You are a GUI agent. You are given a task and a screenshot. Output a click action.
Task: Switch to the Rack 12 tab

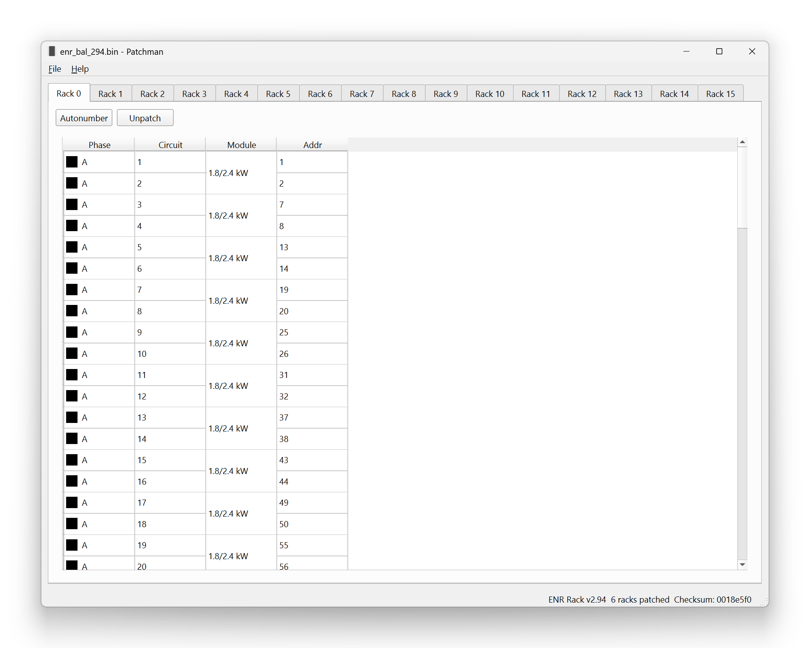click(x=582, y=94)
